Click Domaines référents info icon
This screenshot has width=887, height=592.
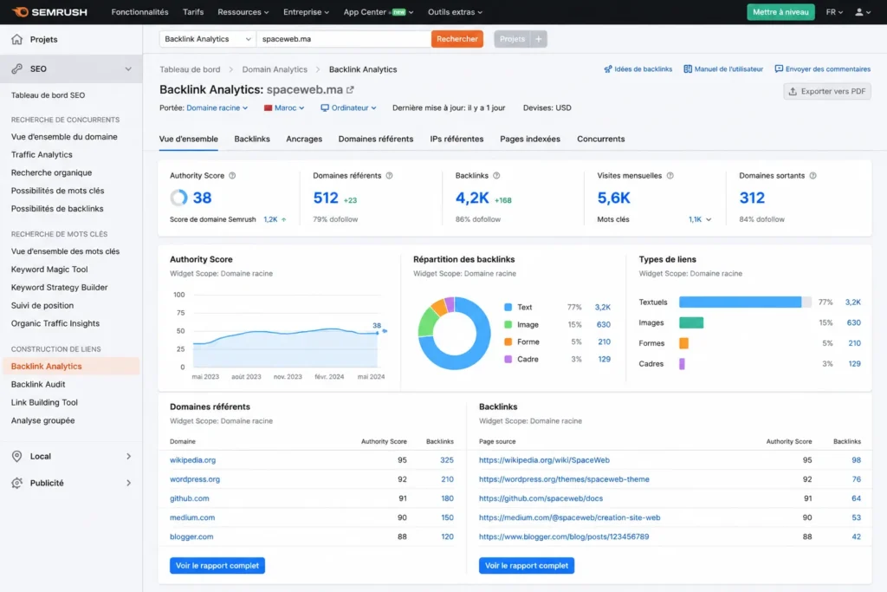(x=389, y=175)
